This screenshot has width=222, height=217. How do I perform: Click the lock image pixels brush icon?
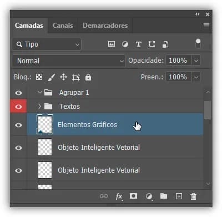click(51, 77)
